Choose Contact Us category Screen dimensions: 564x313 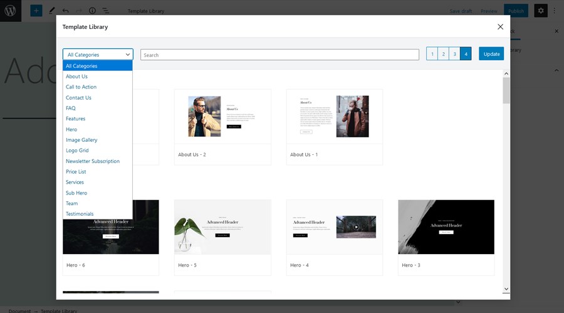[x=98, y=98]
